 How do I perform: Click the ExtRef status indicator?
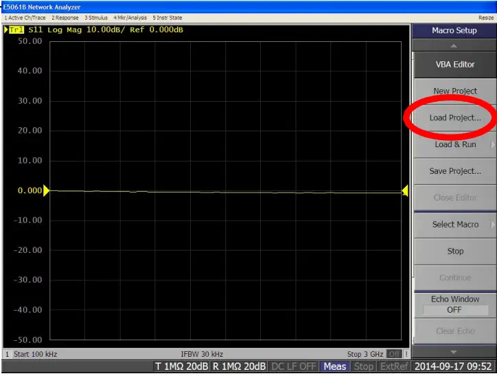click(393, 366)
